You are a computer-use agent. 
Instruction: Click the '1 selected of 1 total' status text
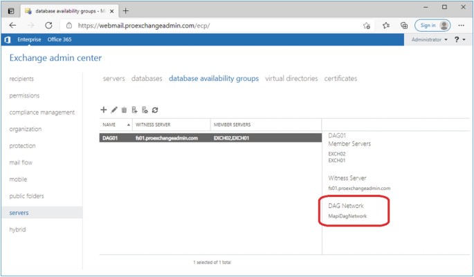(x=212, y=262)
